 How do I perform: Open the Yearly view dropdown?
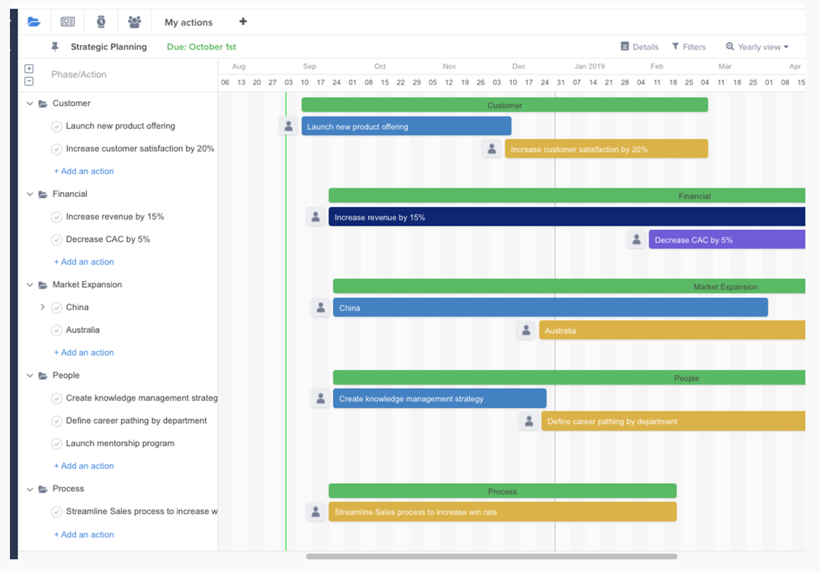[x=757, y=47]
